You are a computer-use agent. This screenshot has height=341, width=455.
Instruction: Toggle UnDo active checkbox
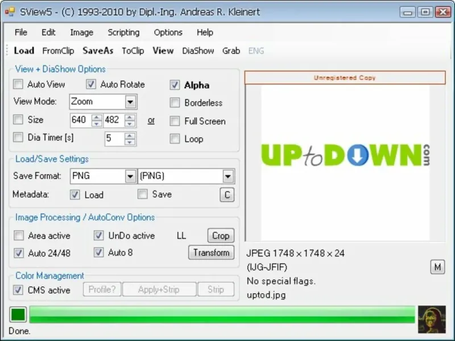pos(98,235)
